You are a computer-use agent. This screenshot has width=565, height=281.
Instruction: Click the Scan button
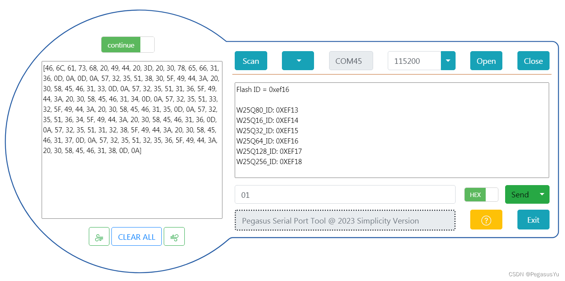tap(251, 60)
